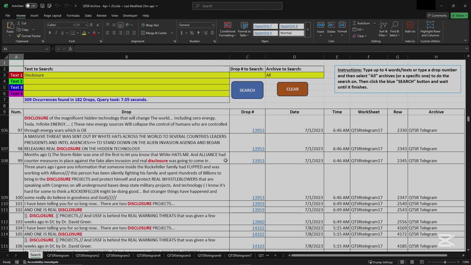
Task: Switch to the QTSRtelegram2 sheet tab
Action: coord(88,255)
